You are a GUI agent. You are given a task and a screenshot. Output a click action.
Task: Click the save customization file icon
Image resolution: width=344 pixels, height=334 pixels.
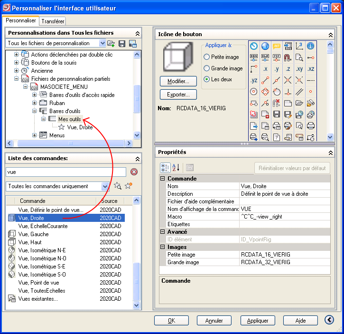[x=122, y=44]
